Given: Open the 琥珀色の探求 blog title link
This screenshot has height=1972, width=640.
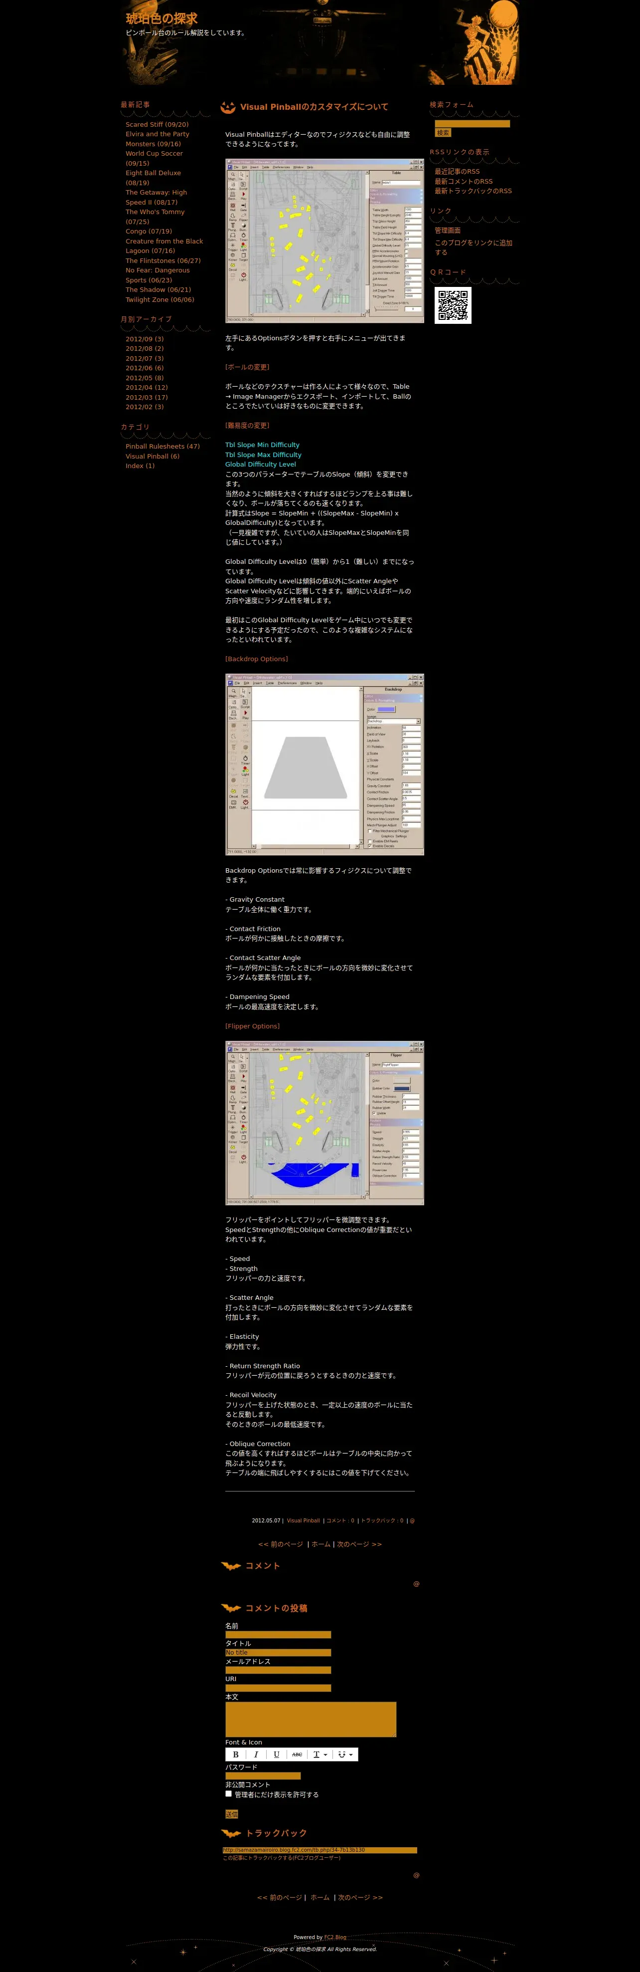Looking at the screenshot, I should tap(161, 18).
